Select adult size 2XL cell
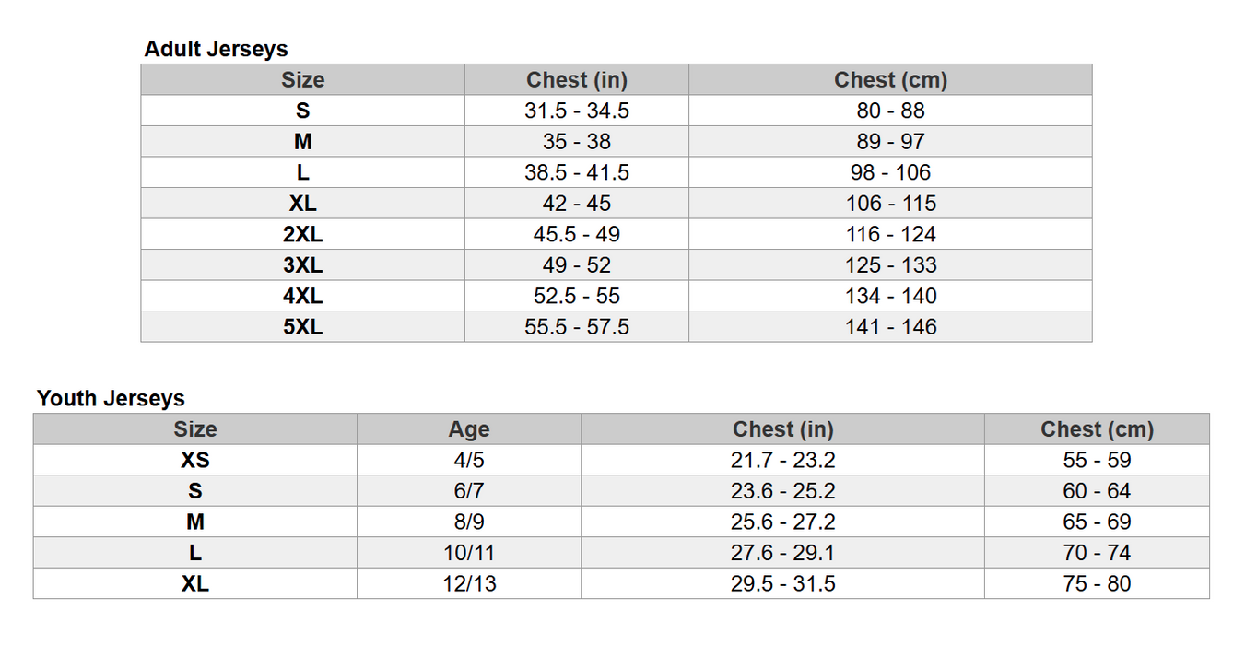Image resolution: width=1257 pixels, height=645 pixels. (x=303, y=234)
